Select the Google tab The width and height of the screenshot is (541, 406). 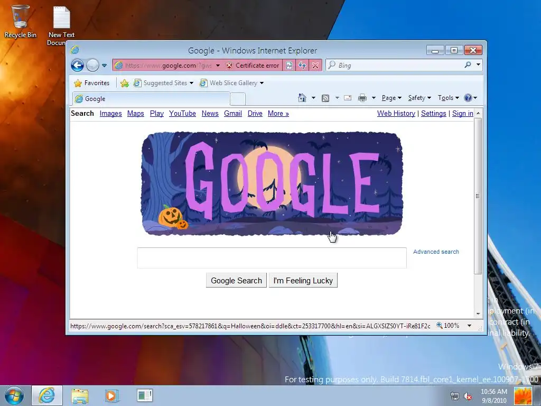(151, 99)
